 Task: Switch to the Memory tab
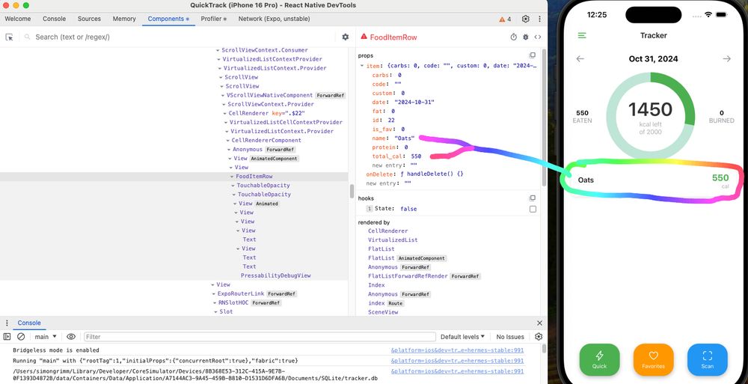(124, 19)
